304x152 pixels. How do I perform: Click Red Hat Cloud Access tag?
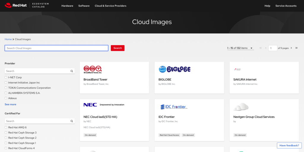(170, 135)
